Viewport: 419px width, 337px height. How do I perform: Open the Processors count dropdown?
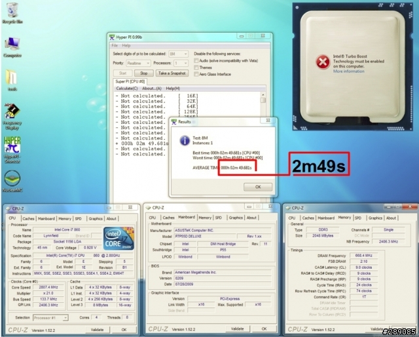pos(181,63)
